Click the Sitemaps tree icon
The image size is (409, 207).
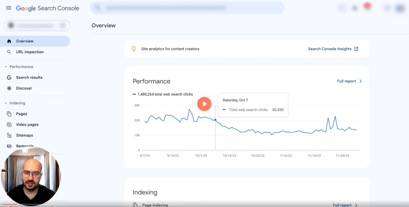click(9, 135)
